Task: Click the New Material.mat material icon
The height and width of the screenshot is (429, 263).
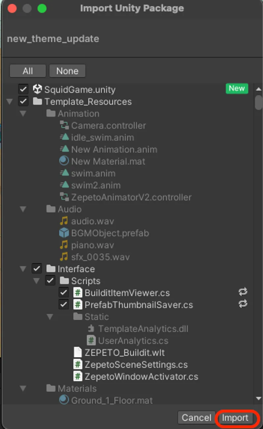Action: click(64, 161)
